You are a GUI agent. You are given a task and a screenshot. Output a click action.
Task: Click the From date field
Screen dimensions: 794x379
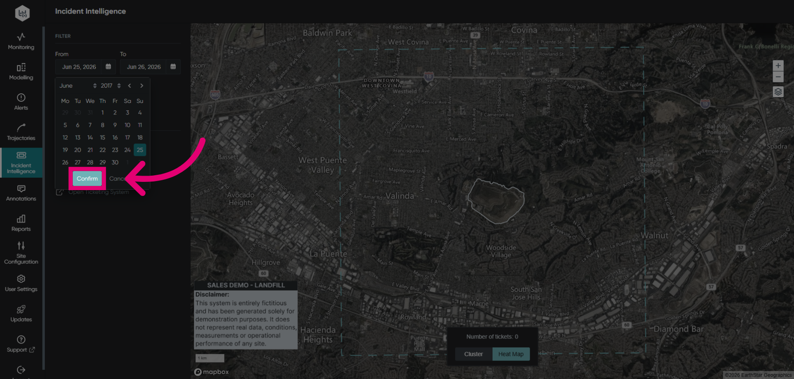[x=79, y=67]
